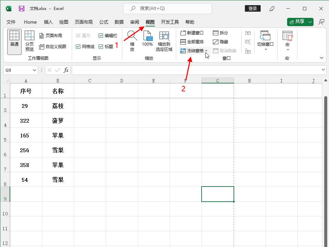Expand the Macros (宏) dropdown arrow
The width and height of the screenshot is (329, 247).
(288, 50)
